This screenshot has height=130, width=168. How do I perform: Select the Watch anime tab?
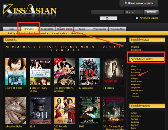100,29
